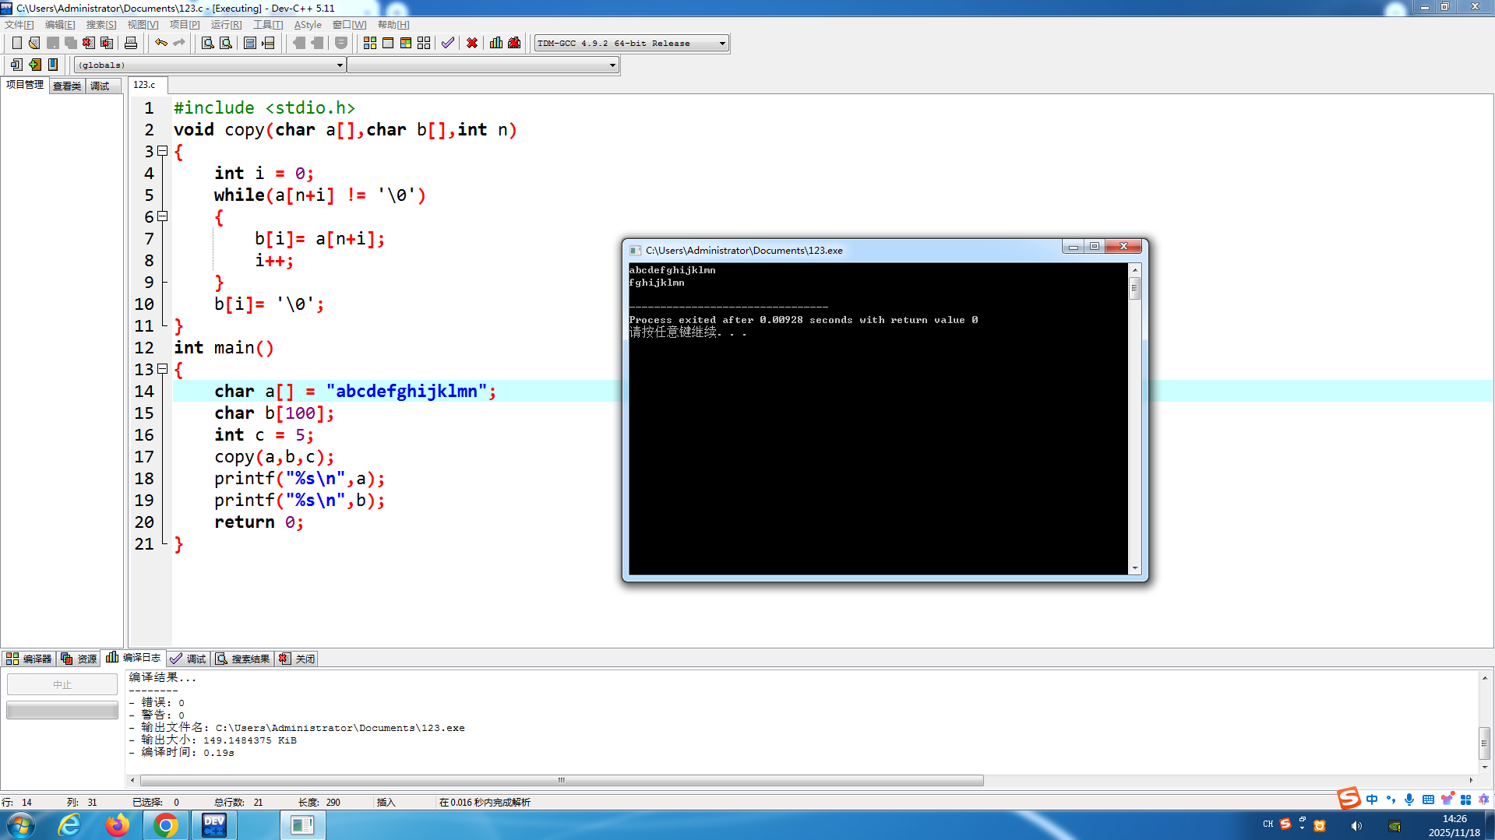Open the Find search icon
The height and width of the screenshot is (840, 1495).
click(208, 43)
